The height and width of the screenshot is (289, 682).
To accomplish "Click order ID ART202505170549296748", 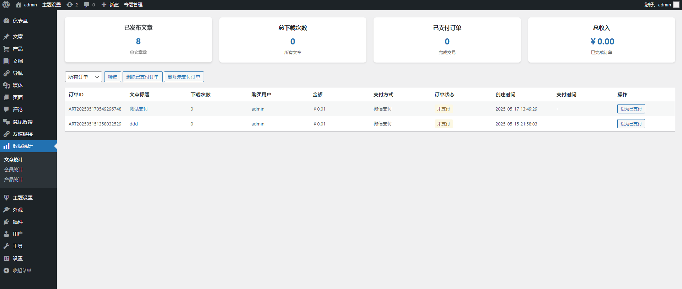I will pyautogui.click(x=95, y=109).
